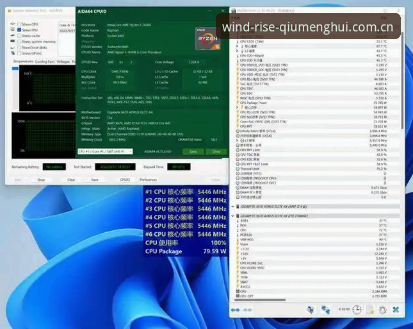Switch to the Cooling Fans tab
The image size is (413, 329).
point(45,62)
